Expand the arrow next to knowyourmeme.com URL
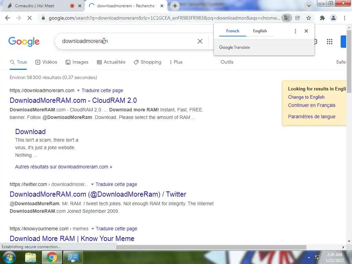Viewport: 352px width, 264px height. point(92,229)
